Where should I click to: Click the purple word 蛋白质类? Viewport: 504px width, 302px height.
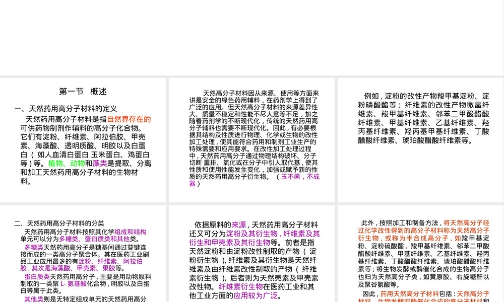point(37,277)
